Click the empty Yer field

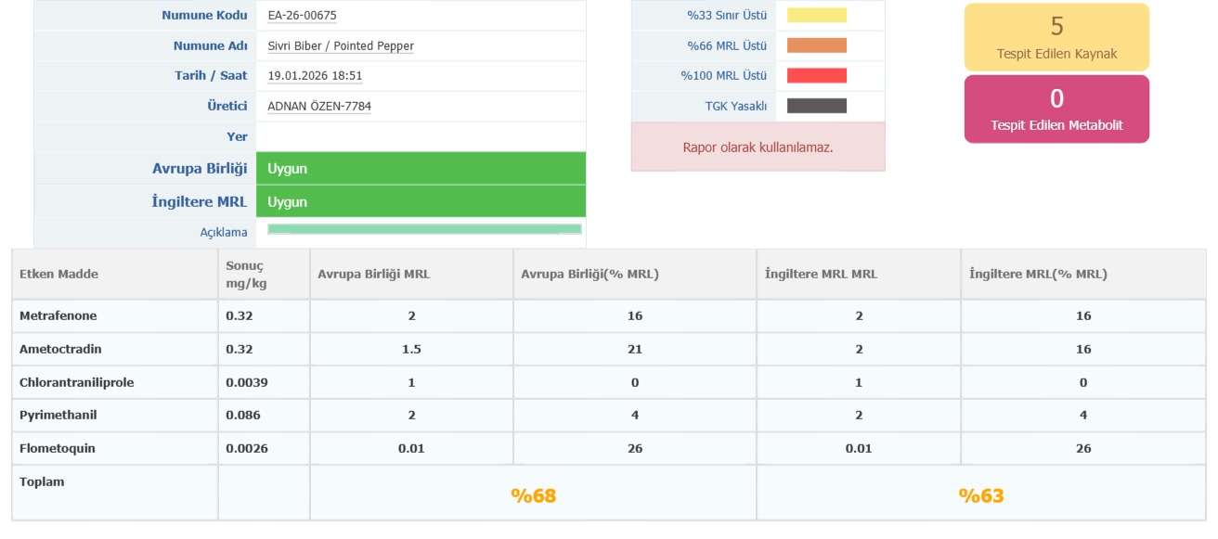pyautogui.click(x=420, y=136)
